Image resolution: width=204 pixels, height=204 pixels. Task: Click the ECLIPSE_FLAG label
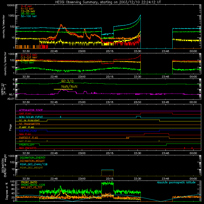click(x=28, y=131)
